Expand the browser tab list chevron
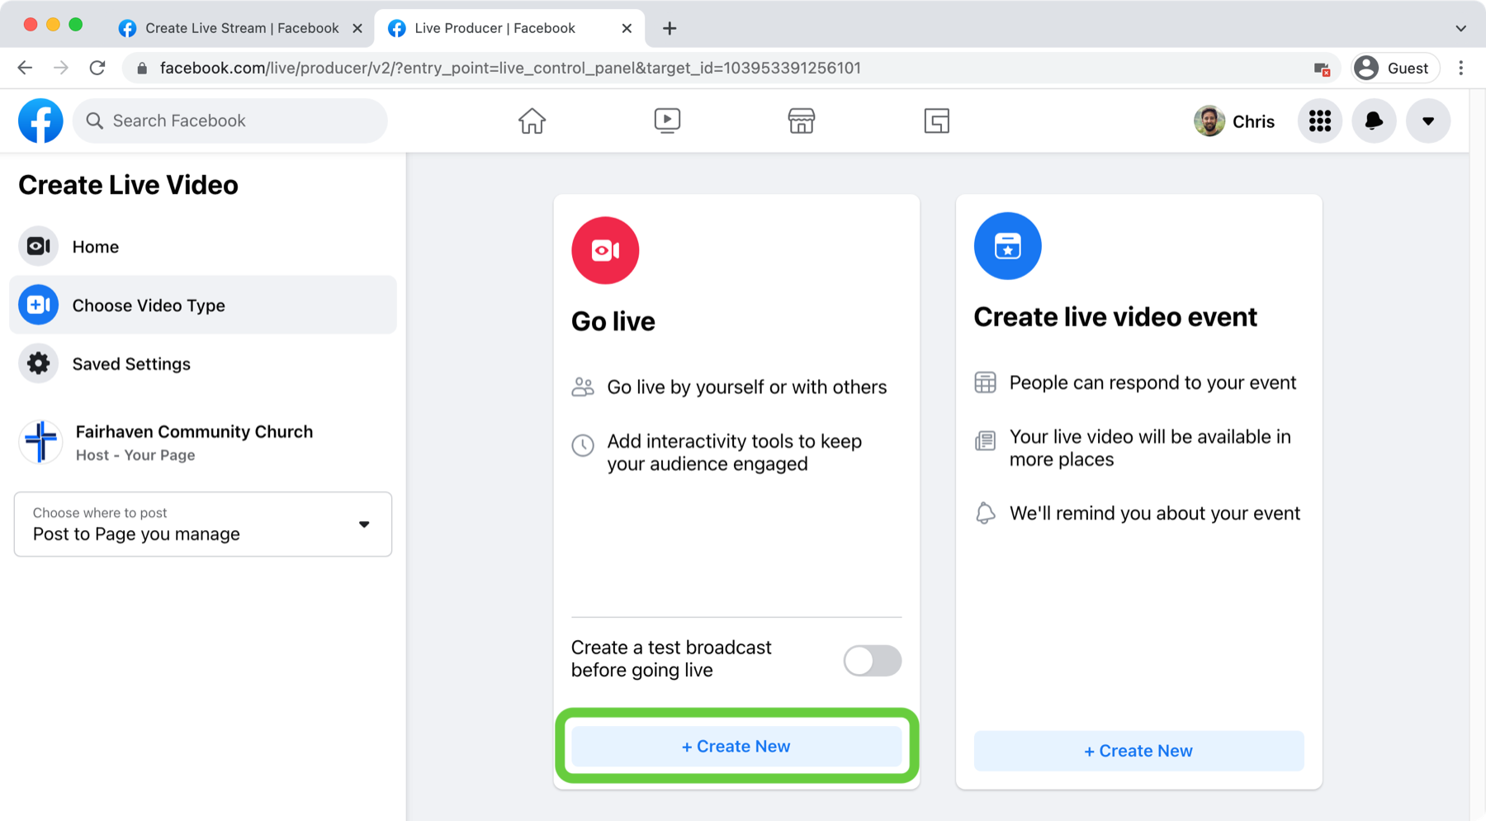Viewport: 1486px width, 821px height. [1460, 27]
